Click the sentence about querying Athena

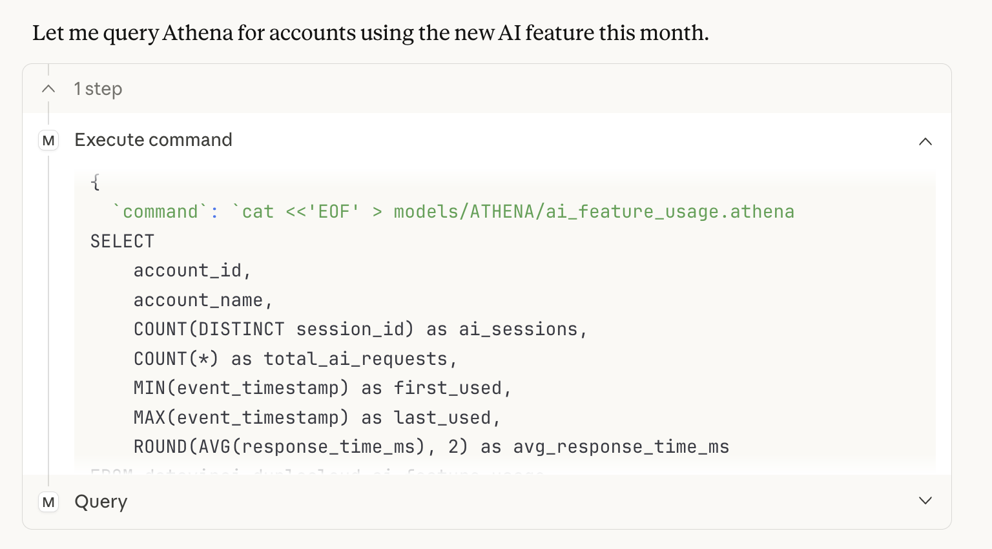370,32
